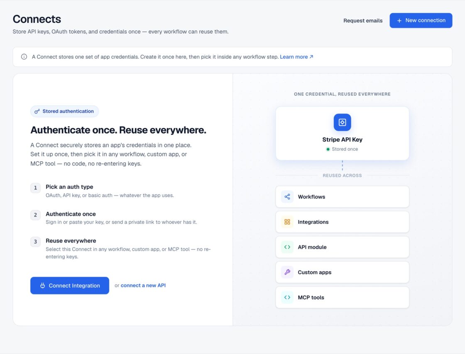Click the info circle icon in banner

pos(24,56)
